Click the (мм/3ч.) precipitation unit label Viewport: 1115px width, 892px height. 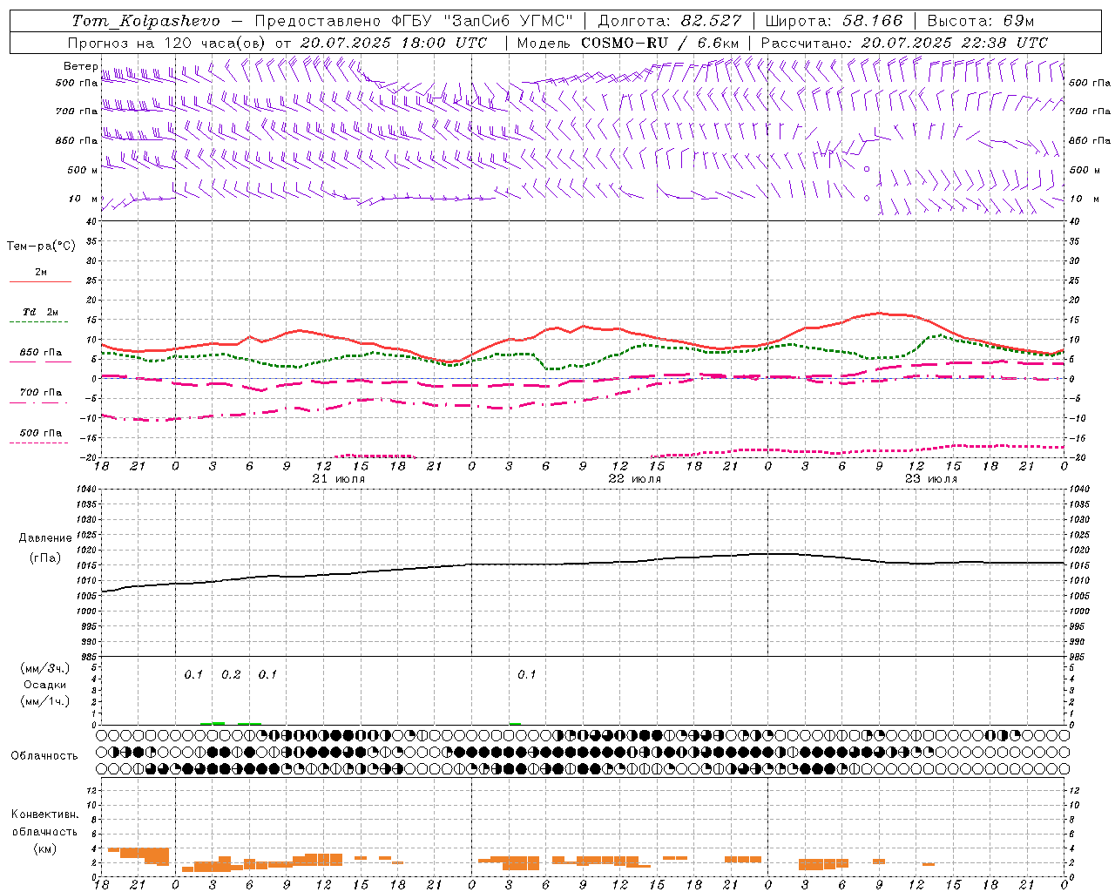click(x=45, y=668)
